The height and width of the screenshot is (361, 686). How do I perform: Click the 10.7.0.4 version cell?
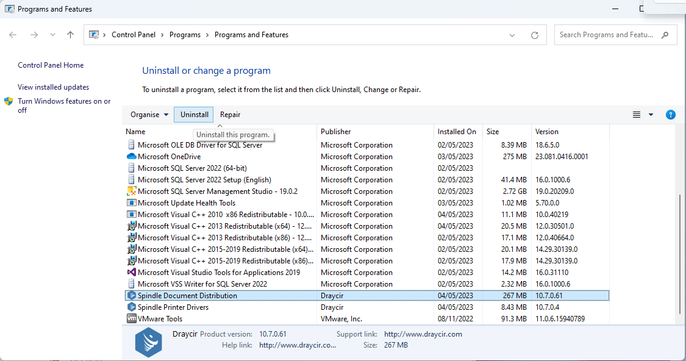click(548, 307)
